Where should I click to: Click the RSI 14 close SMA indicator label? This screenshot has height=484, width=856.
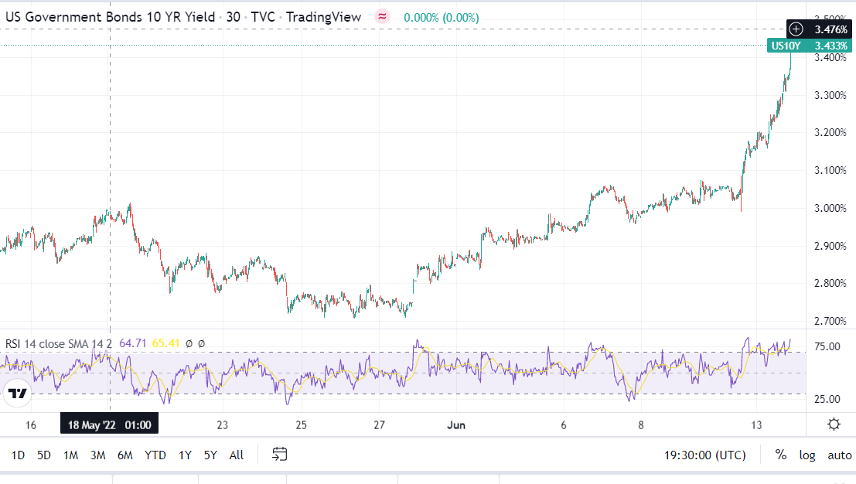(x=59, y=343)
